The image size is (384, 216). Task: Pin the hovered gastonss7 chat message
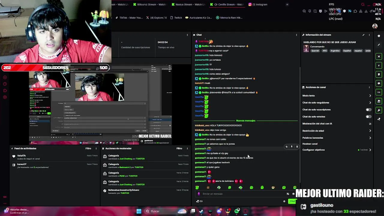(292, 147)
